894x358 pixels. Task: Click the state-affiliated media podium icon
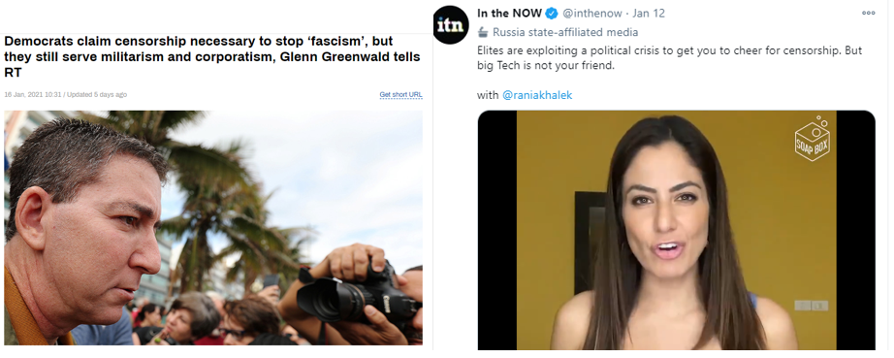pos(483,32)
